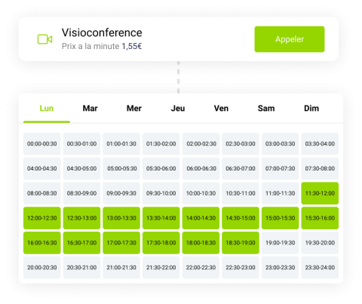Open the Mer day tab
Screen dimensions: 362x304
(134, 109)
